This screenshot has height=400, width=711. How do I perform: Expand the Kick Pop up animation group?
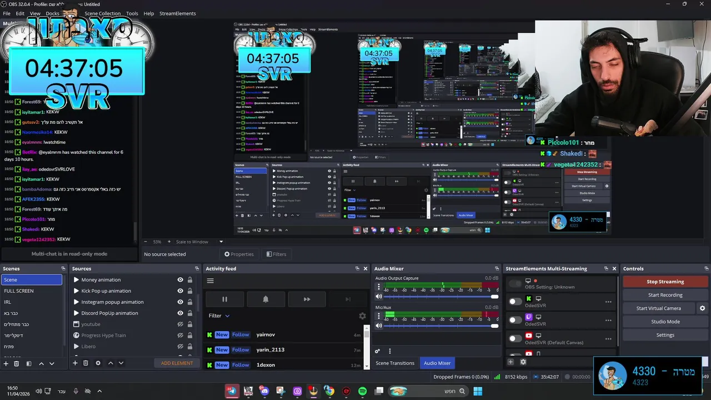pos(76,291)
